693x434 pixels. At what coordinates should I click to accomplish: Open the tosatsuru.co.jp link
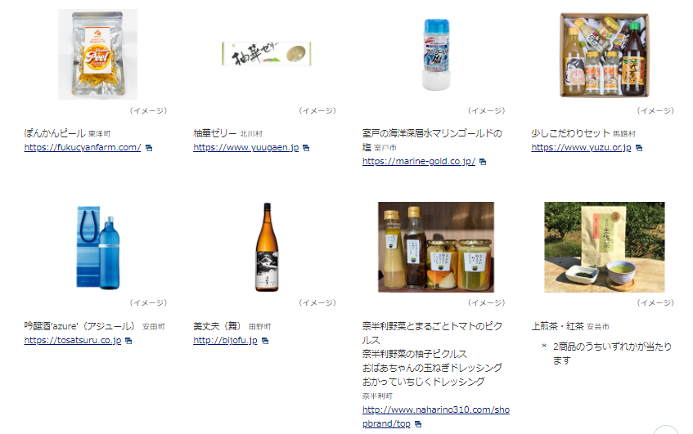[73, 340]
